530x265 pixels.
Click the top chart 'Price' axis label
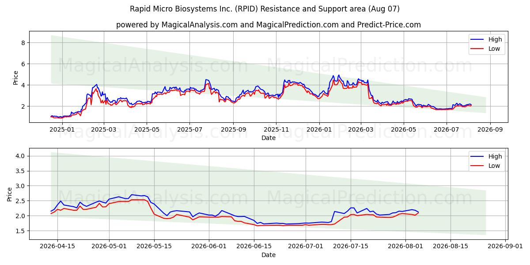[15, 77]
